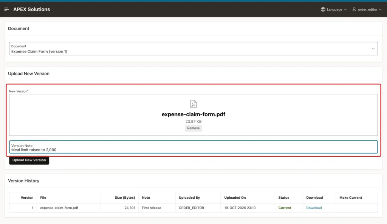Open the hamburger navigation menu
The height and width of the screenshot is (224, 387).
(x=6, y=9)
